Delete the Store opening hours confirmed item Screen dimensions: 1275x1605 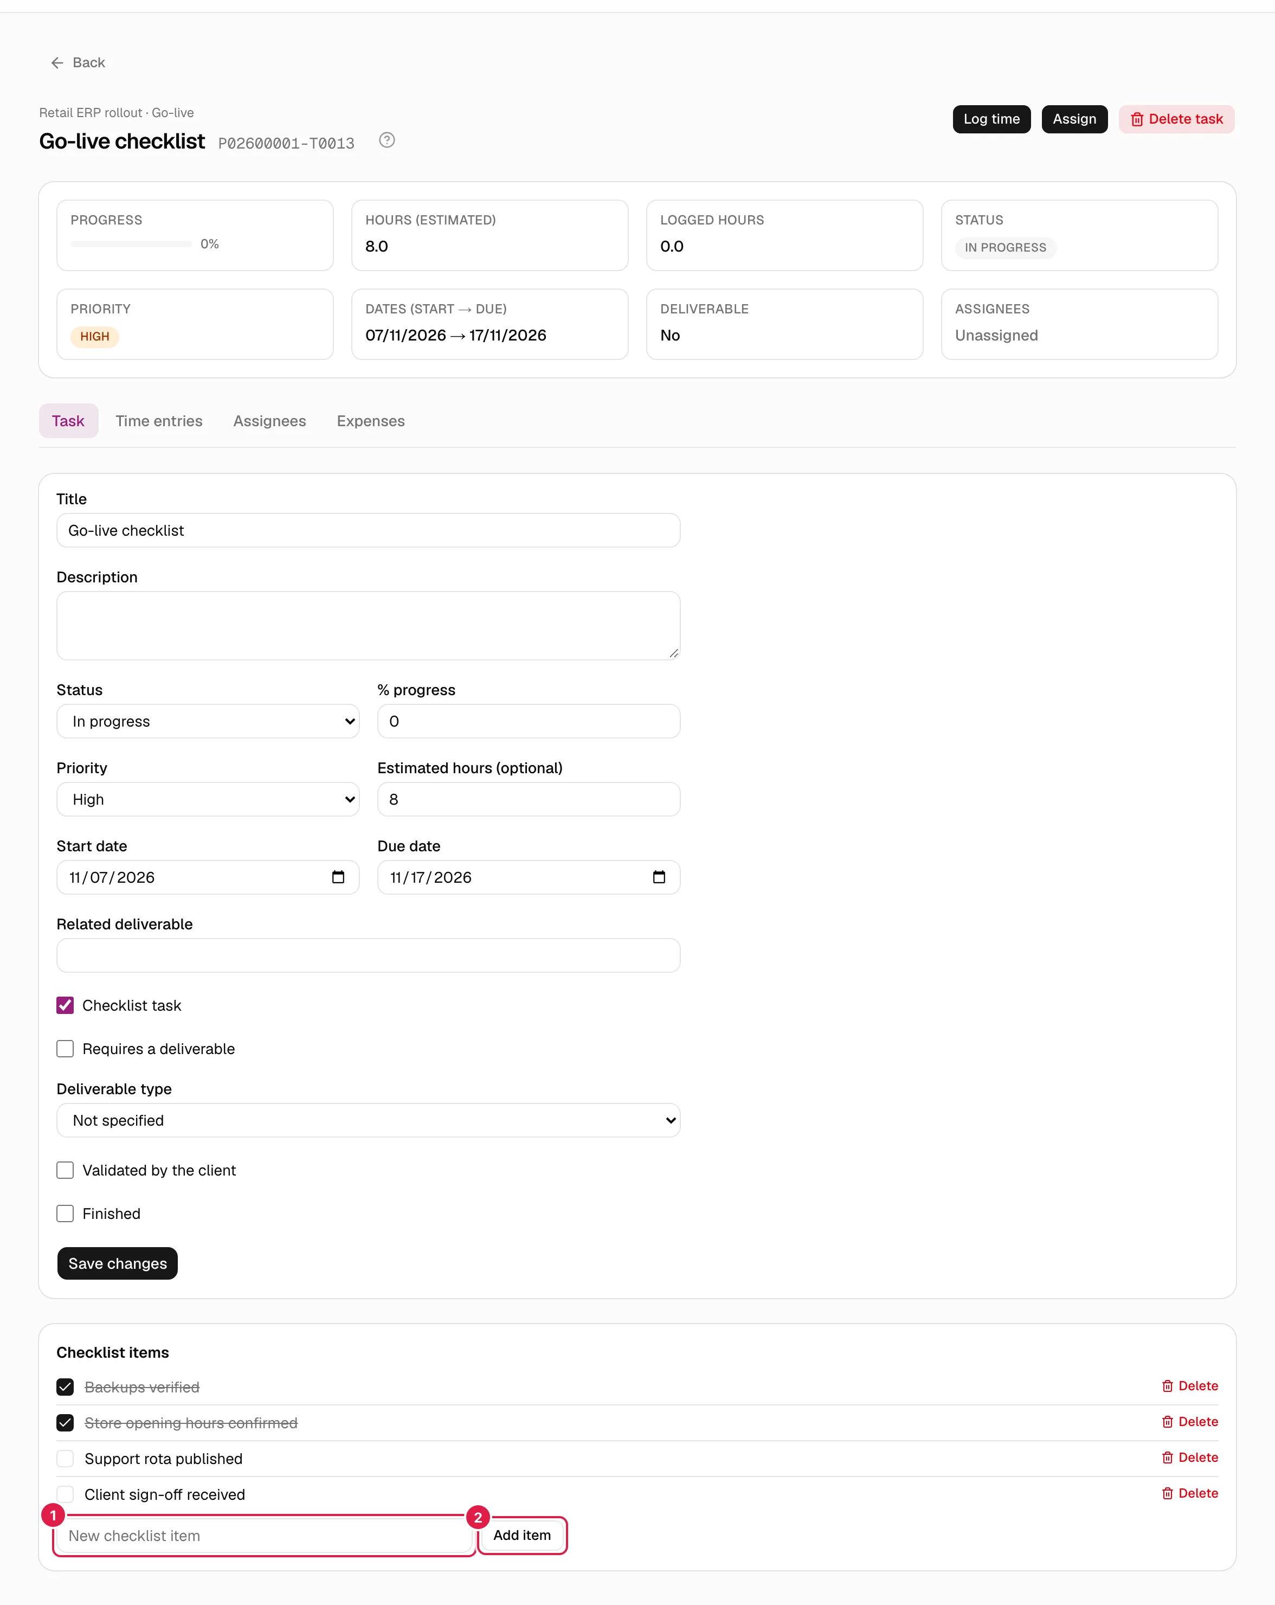pyautogui.click(x=1189, y=1421)
